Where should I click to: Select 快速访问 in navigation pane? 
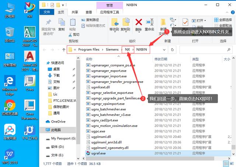(x=55, y=63)
